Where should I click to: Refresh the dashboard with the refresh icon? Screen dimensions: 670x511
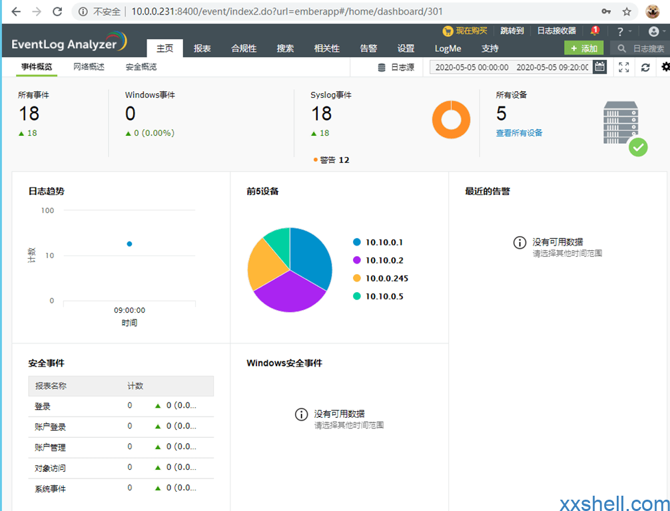point(645,67)
